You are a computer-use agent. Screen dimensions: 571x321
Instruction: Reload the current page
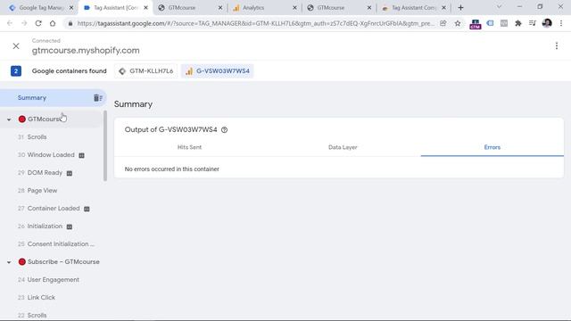38,23
